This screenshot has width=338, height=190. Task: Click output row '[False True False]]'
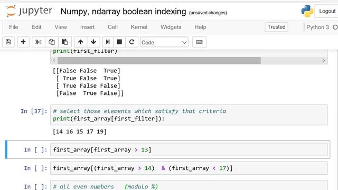[x=90, y=93]
